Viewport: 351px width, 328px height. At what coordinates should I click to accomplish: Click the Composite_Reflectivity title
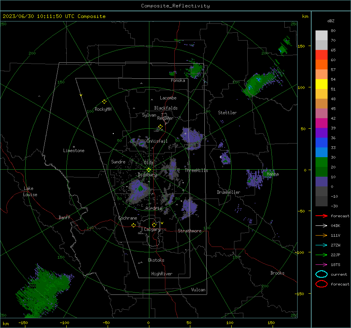(x=175, y=6)
